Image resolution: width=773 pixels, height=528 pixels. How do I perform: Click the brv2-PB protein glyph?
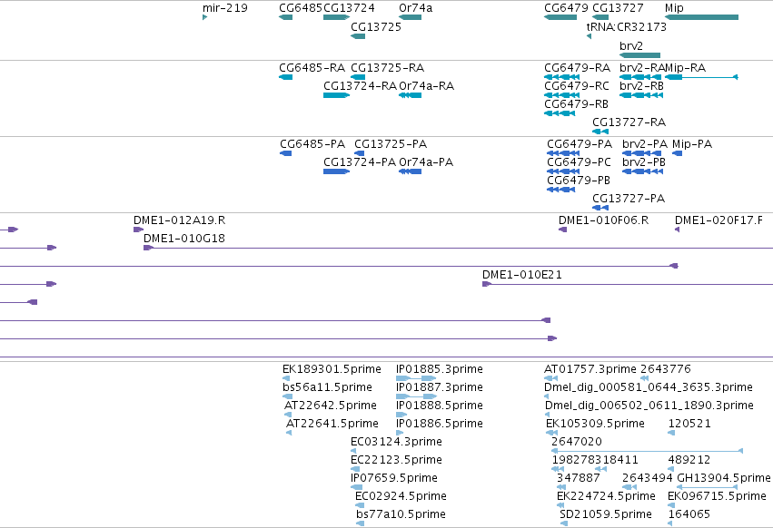coord(642,171)
